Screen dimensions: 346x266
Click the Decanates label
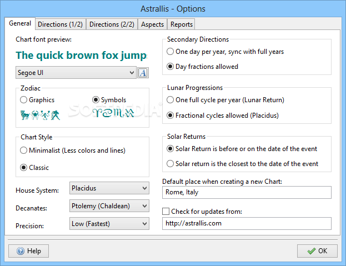point(31,208)
